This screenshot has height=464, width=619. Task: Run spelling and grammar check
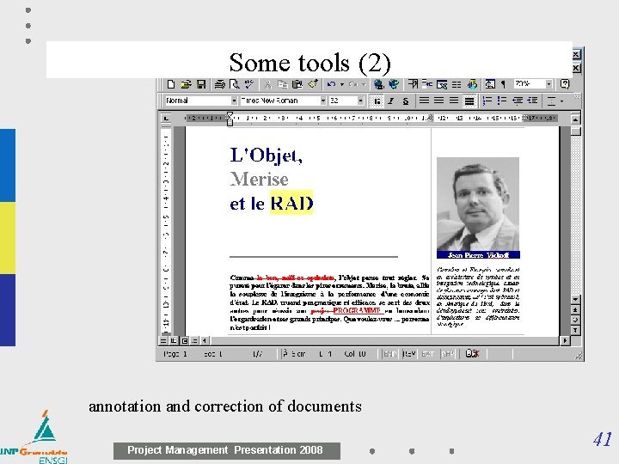pyautogui.click(x=248, y=84)
